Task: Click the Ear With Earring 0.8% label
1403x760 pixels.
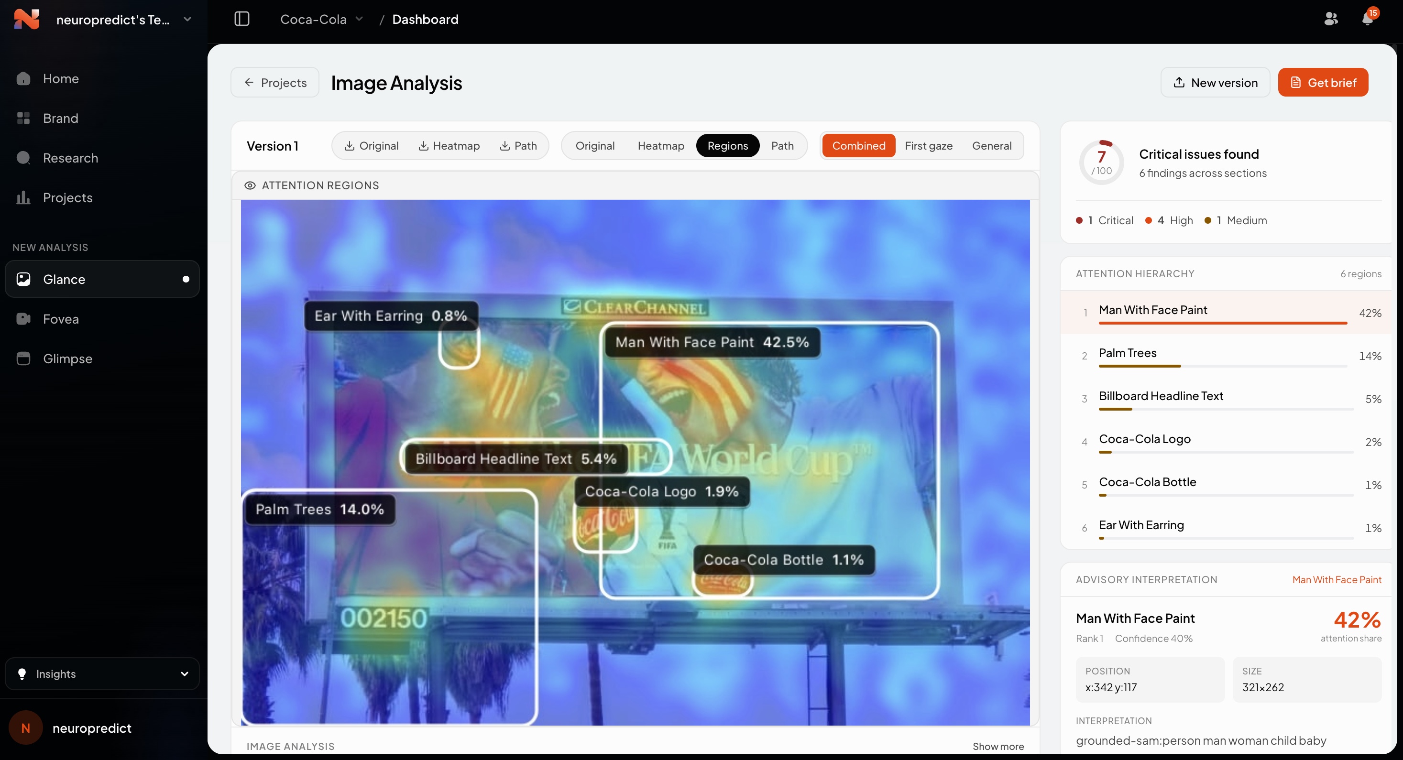Action: [x=391, y=316]
